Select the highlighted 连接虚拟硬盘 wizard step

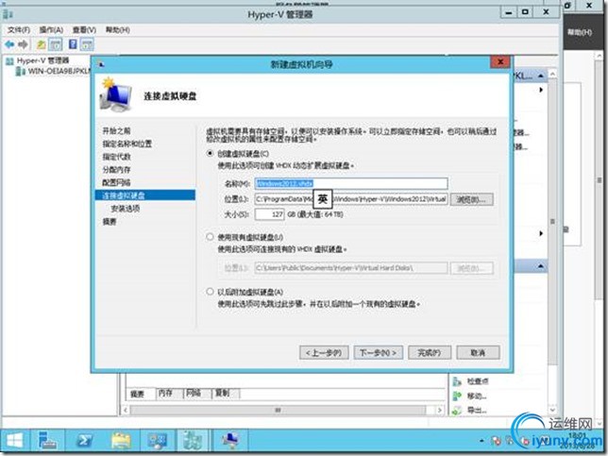(145, 195)
